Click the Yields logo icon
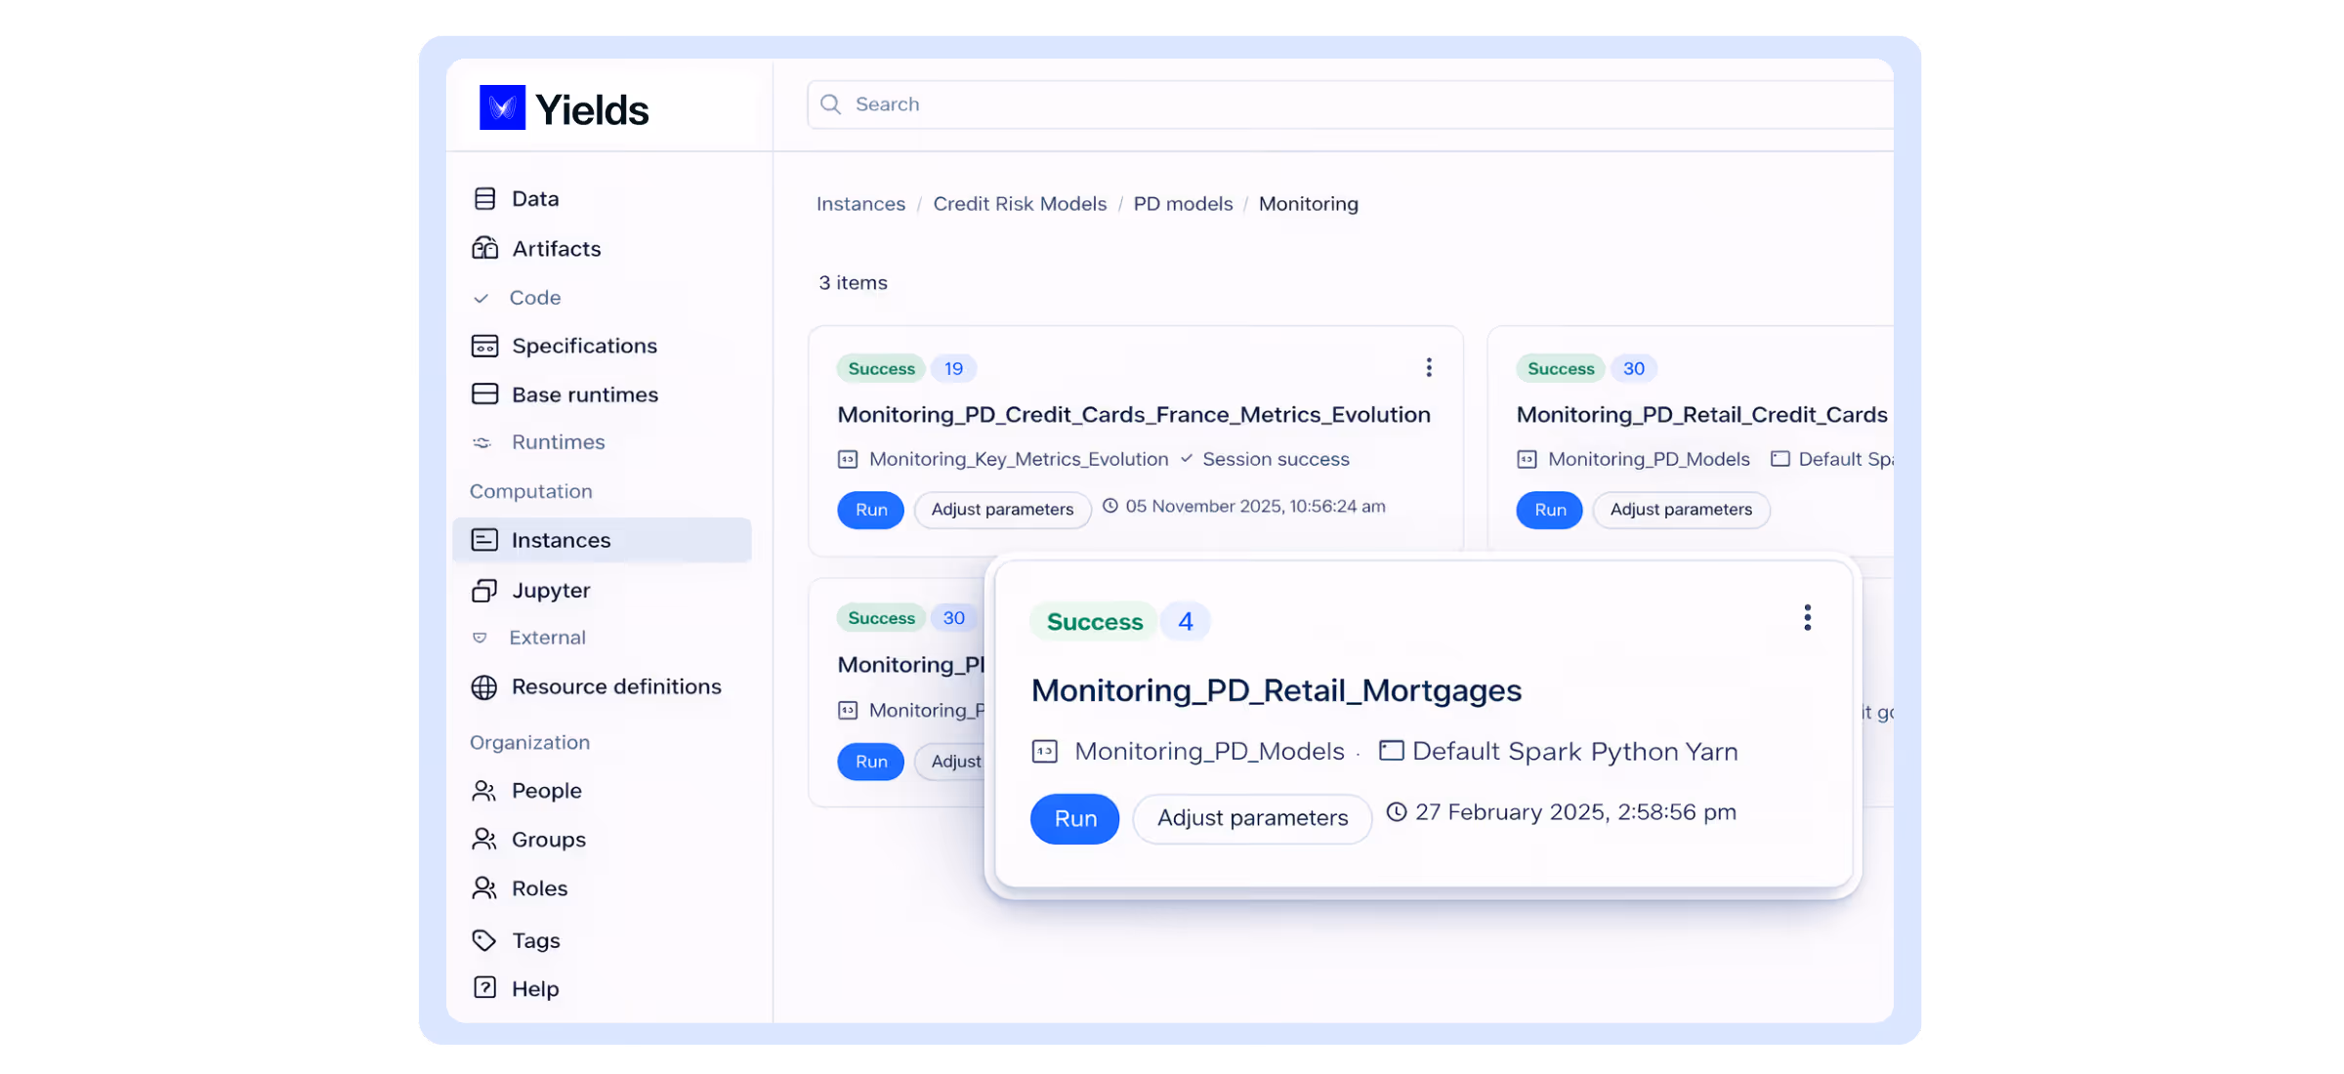Screen dimensions: 2344x1074 coord(502,107)
